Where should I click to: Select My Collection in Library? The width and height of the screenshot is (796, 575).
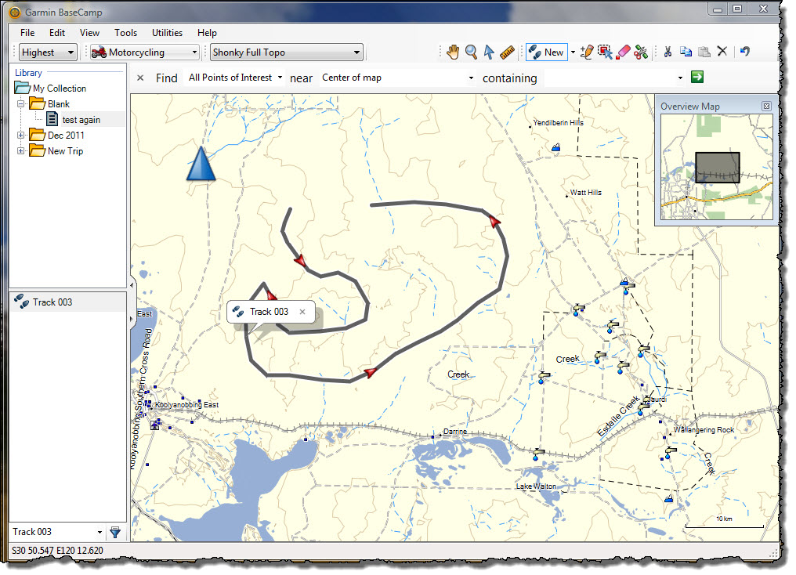[x=60, y=89]
